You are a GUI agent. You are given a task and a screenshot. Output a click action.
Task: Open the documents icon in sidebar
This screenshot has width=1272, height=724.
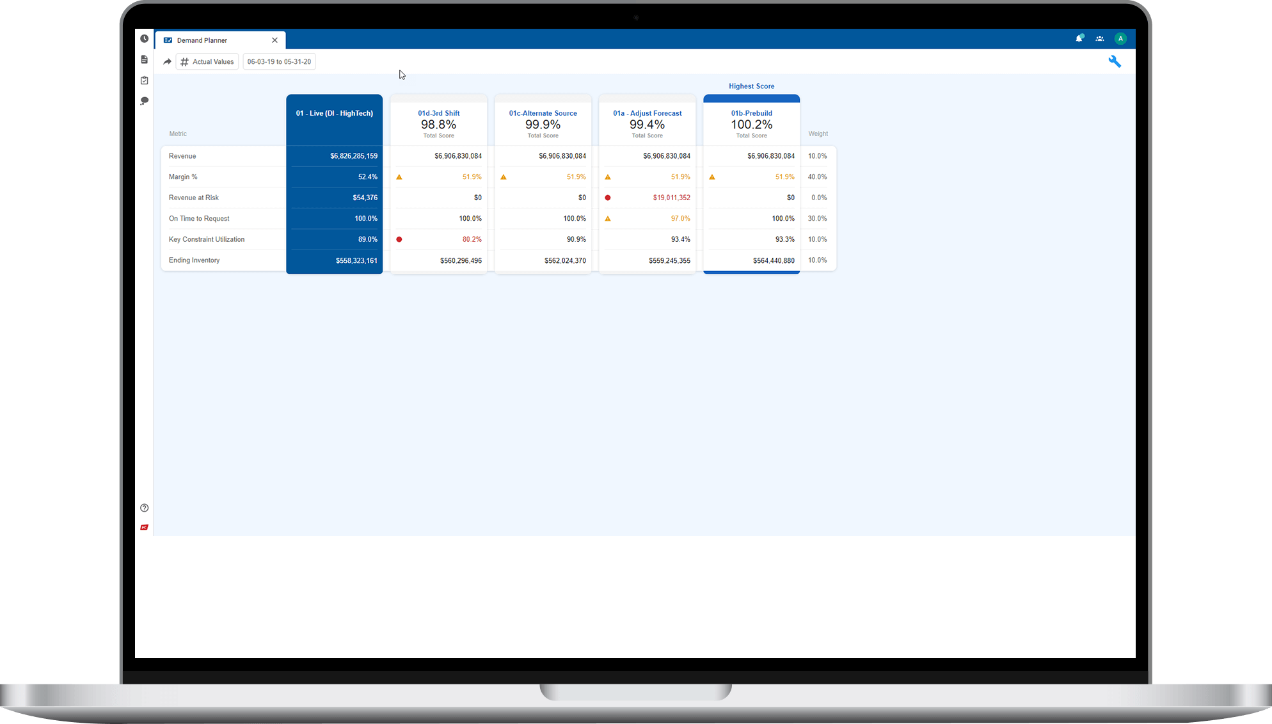[145, 59]
